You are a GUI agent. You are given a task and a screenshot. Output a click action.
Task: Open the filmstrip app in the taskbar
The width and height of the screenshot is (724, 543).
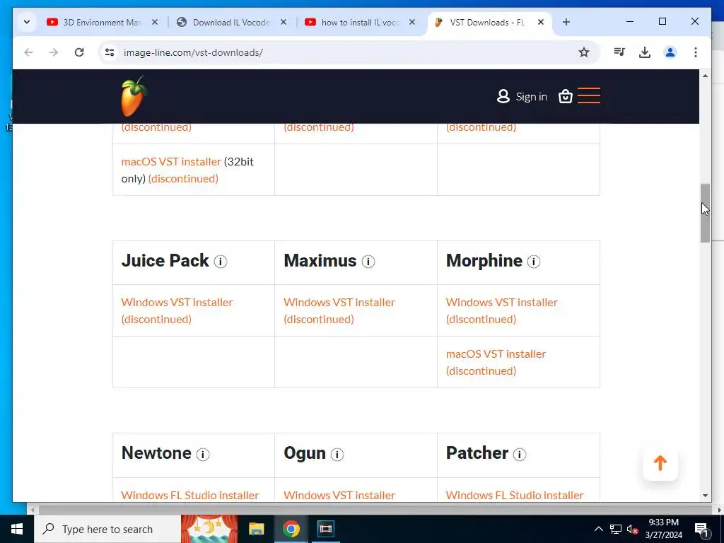click(x=325, y=529)
